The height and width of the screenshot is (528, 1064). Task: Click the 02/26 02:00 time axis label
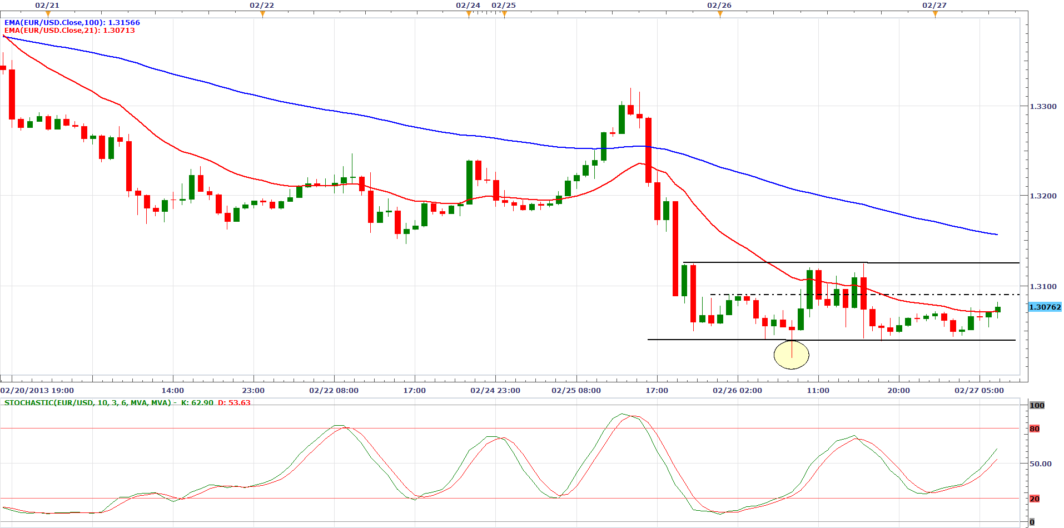(737, 390)
